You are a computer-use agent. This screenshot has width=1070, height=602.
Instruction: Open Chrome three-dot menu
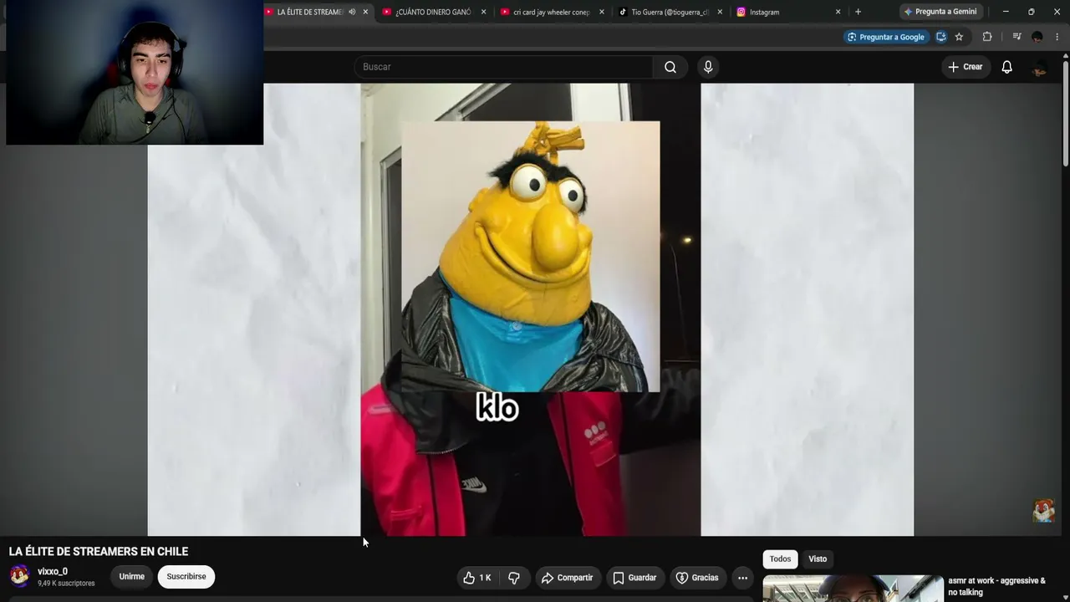click(1057, 37)
